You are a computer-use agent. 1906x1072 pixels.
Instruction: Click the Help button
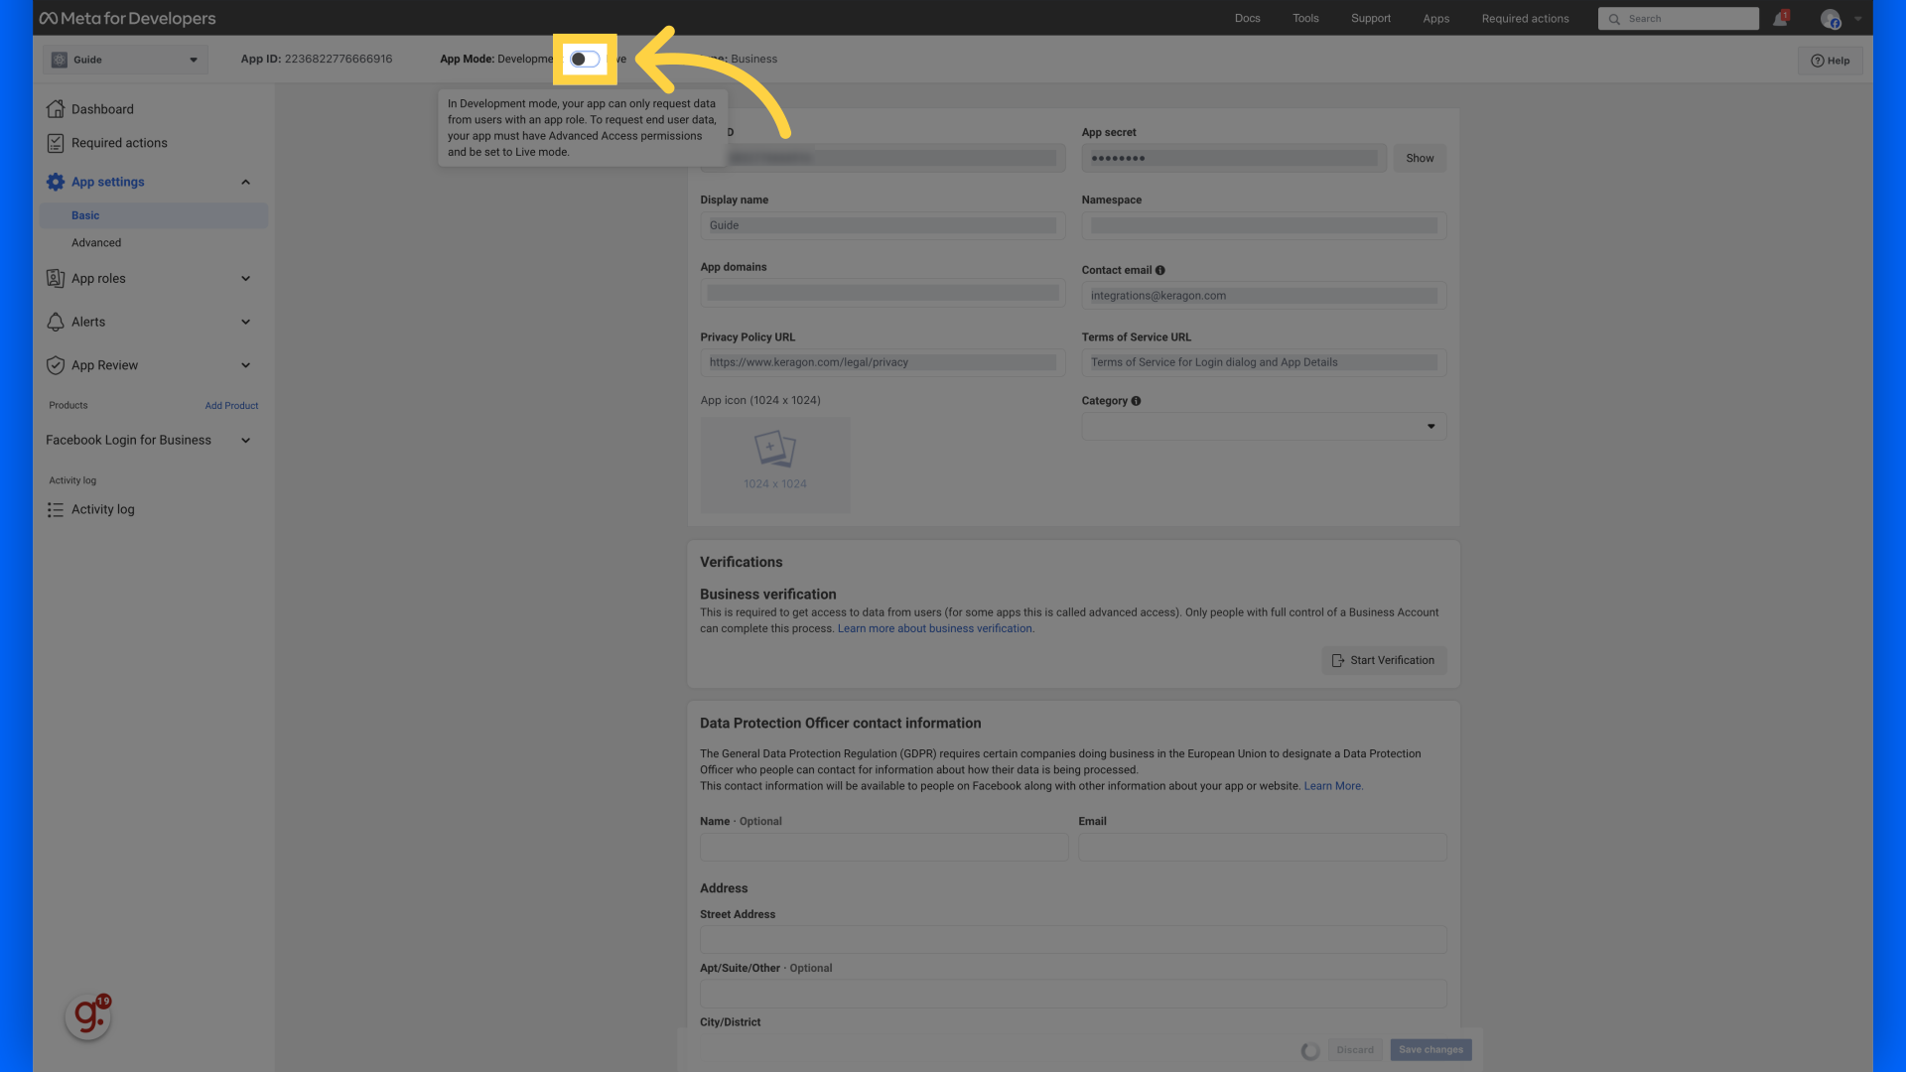[x=1830, y=61]
